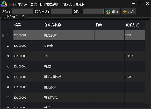Sort by the 往来方名称 column header
The image size is (151, 109).
click(x=53, y=25)
